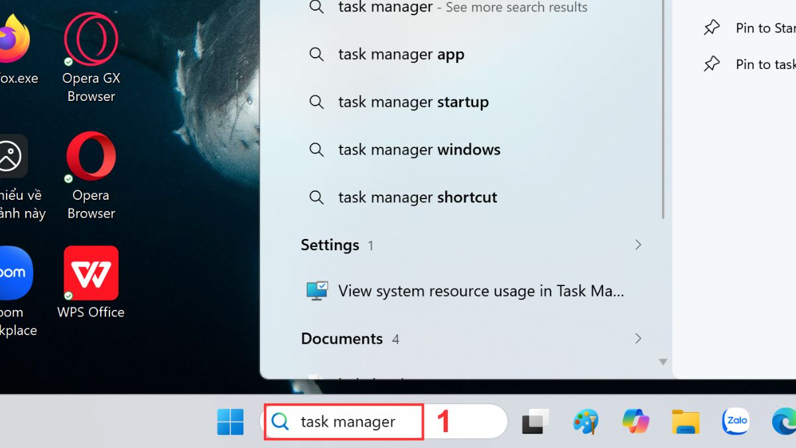Screen dimensions: 796x448
Task: Click Pin to taskbar option
Action: click(x=749, y=64)
